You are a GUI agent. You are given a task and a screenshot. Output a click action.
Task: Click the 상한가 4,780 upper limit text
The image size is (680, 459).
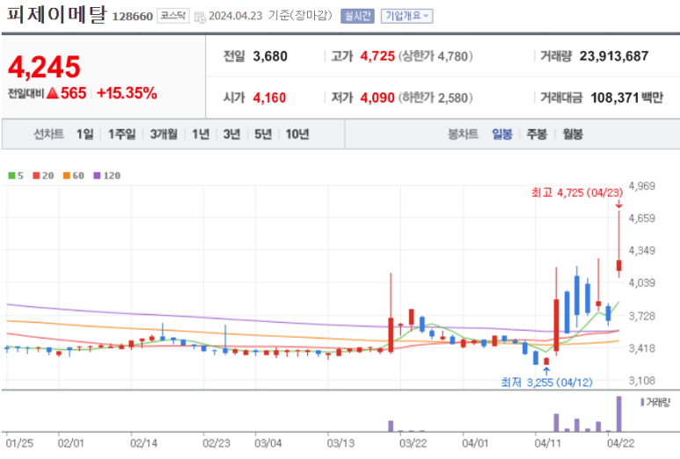click(x=435, y=56)
